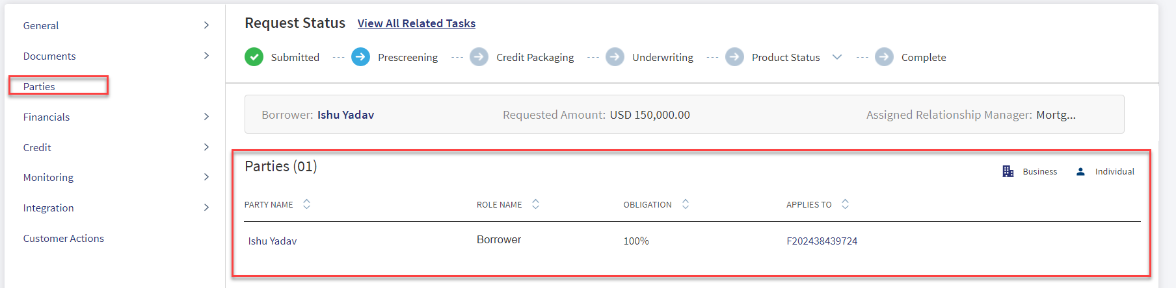Expand the General sidebar section
The width and height of the screenshot is (1176, 288).
coord(116,25)
